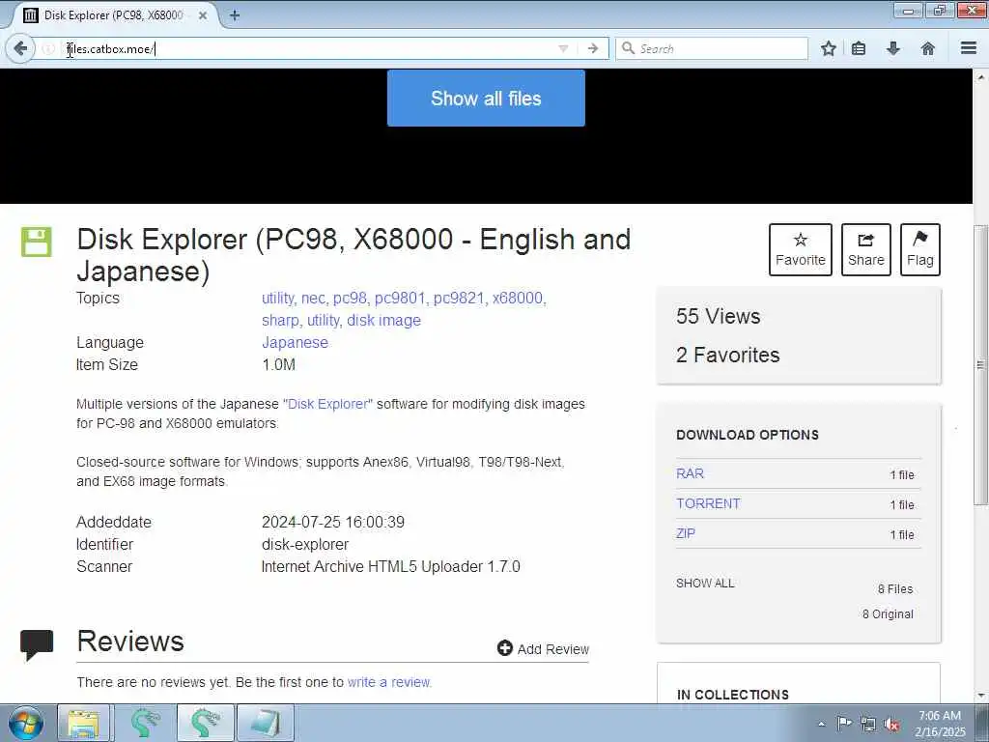Click the network tray icon
This screenshot has height=742, width=989.
(x=868, y=724)
